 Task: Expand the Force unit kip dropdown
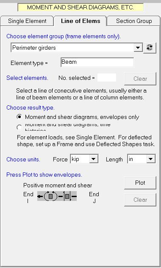coord(94,159)
